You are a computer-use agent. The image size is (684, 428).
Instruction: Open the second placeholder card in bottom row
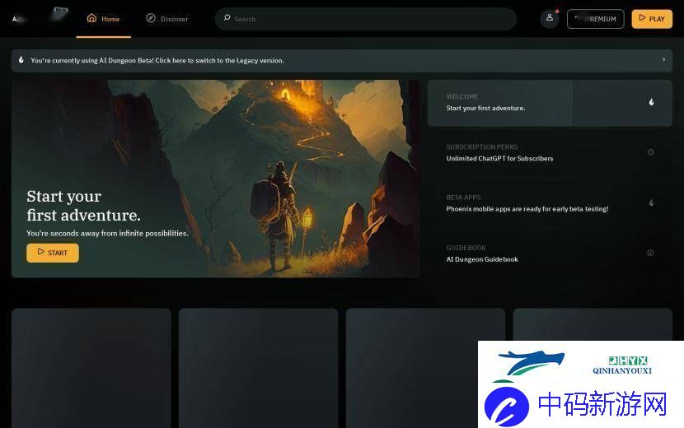pos(258,368)
